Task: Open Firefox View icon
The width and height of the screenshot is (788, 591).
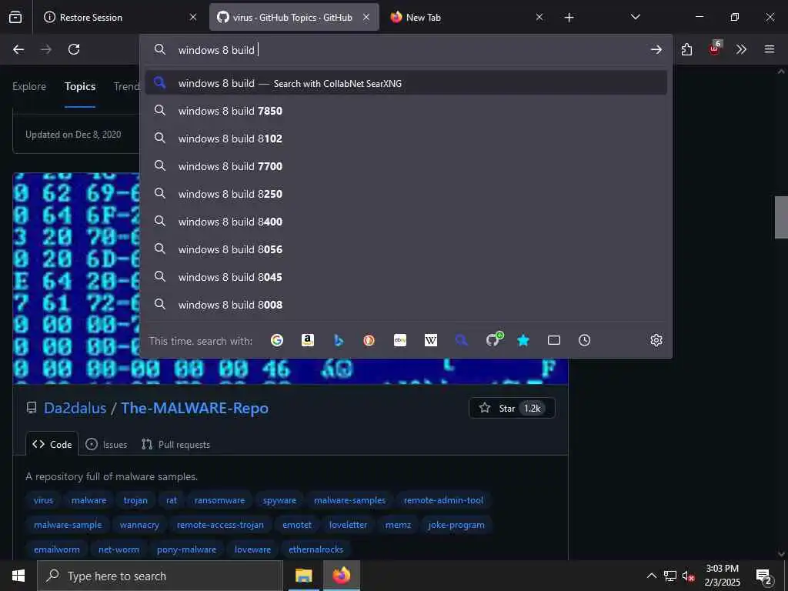Action: pyautogui.click(x=15, y=17)
